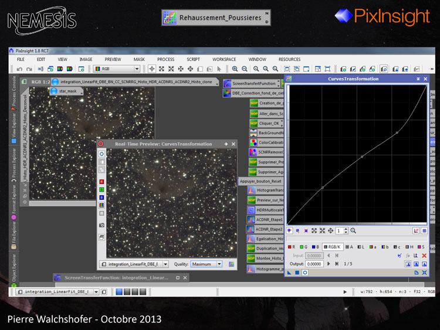Select the HDRMultiscale process icon

(265, 210)
